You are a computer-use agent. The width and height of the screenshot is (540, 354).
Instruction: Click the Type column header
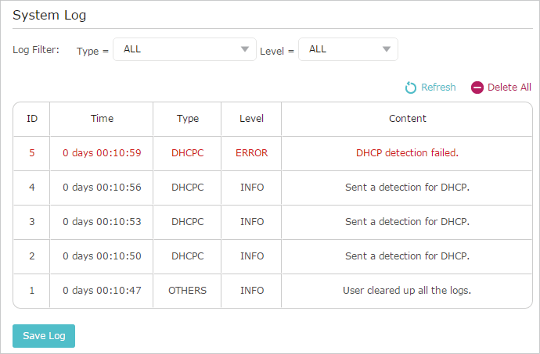[187, 119]
